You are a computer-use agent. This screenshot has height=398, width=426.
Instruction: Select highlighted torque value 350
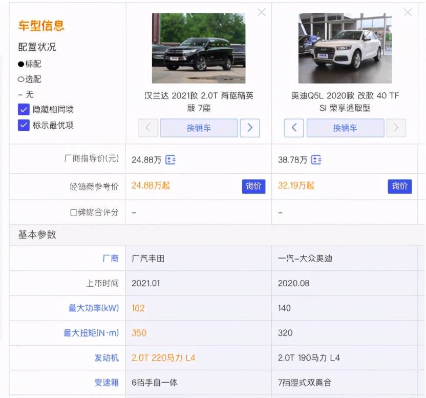click(139, 333)
